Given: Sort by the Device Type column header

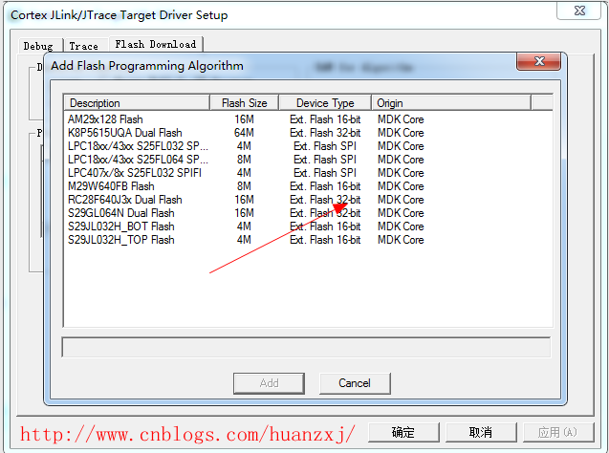Looking at the screenshot, I should click(325, 103).
